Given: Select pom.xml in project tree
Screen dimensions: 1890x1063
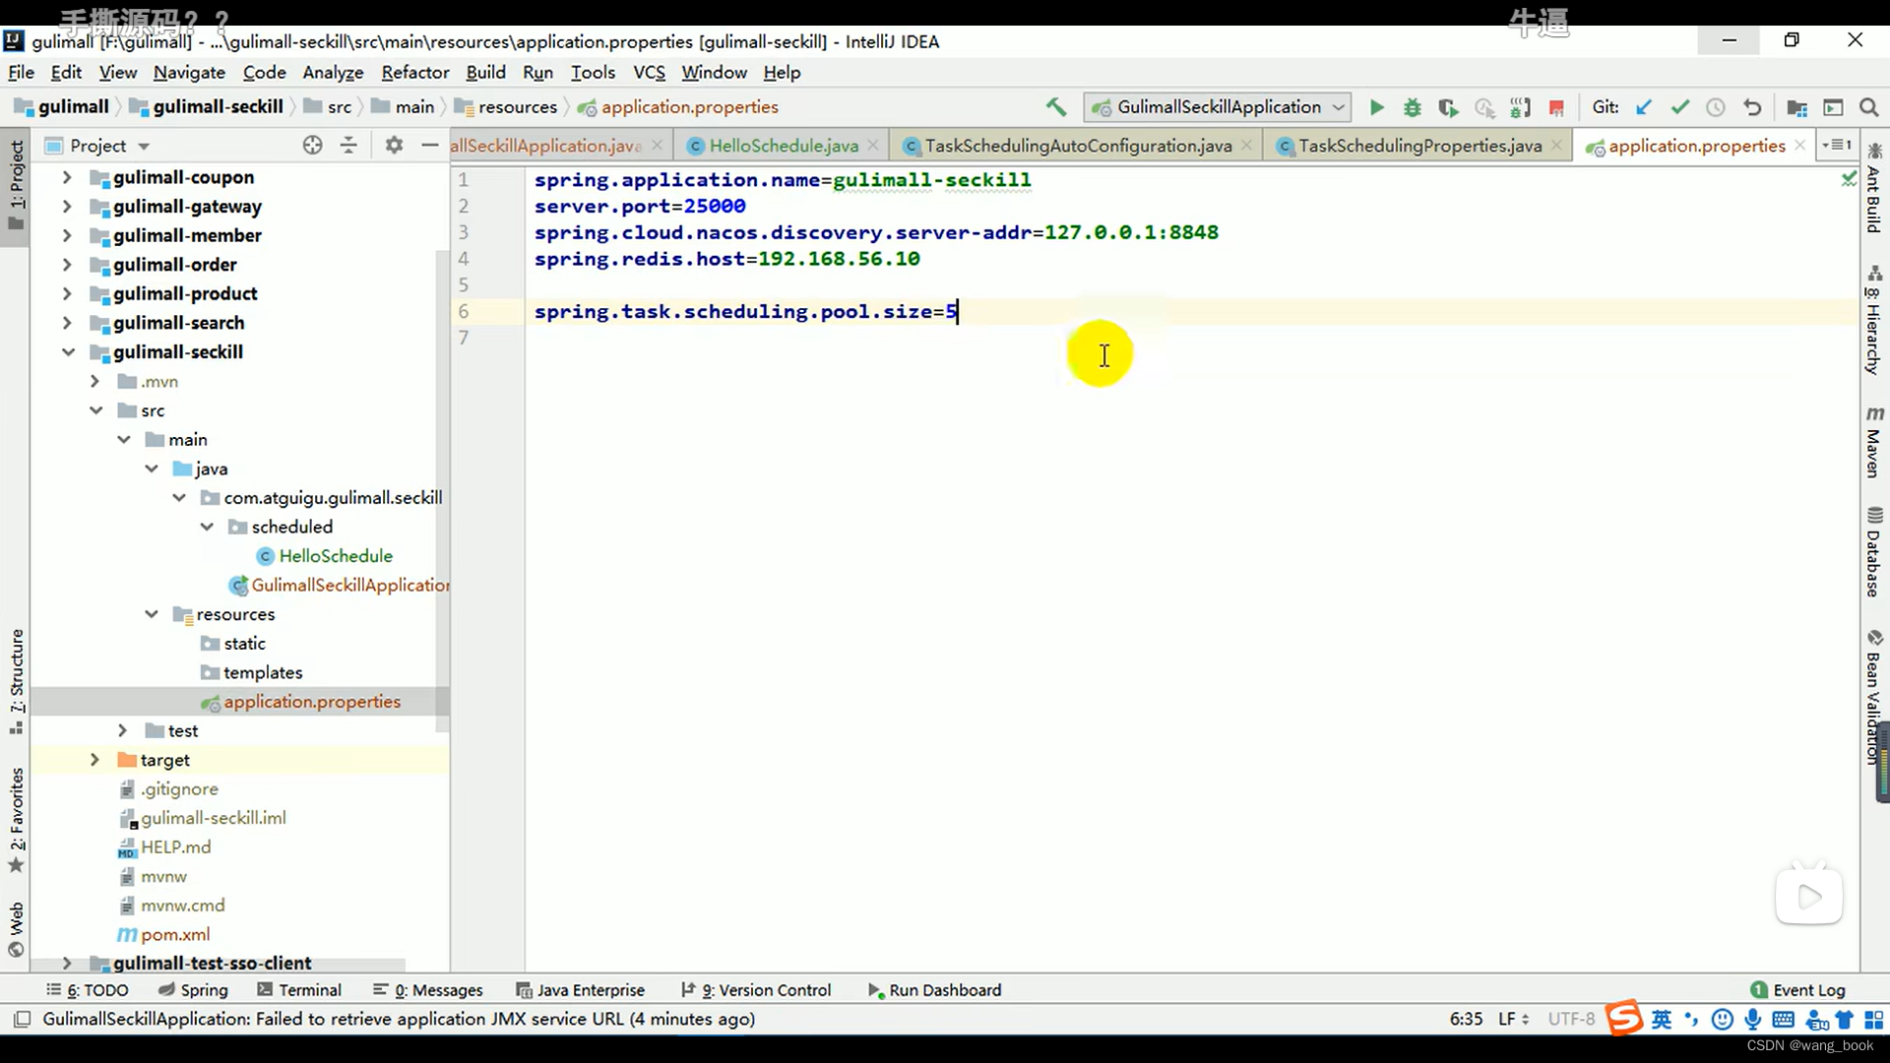Looking at the screenshot, I should (174, 934).
